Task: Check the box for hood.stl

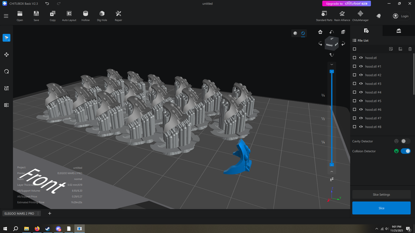Action: (x=354, y=58)
